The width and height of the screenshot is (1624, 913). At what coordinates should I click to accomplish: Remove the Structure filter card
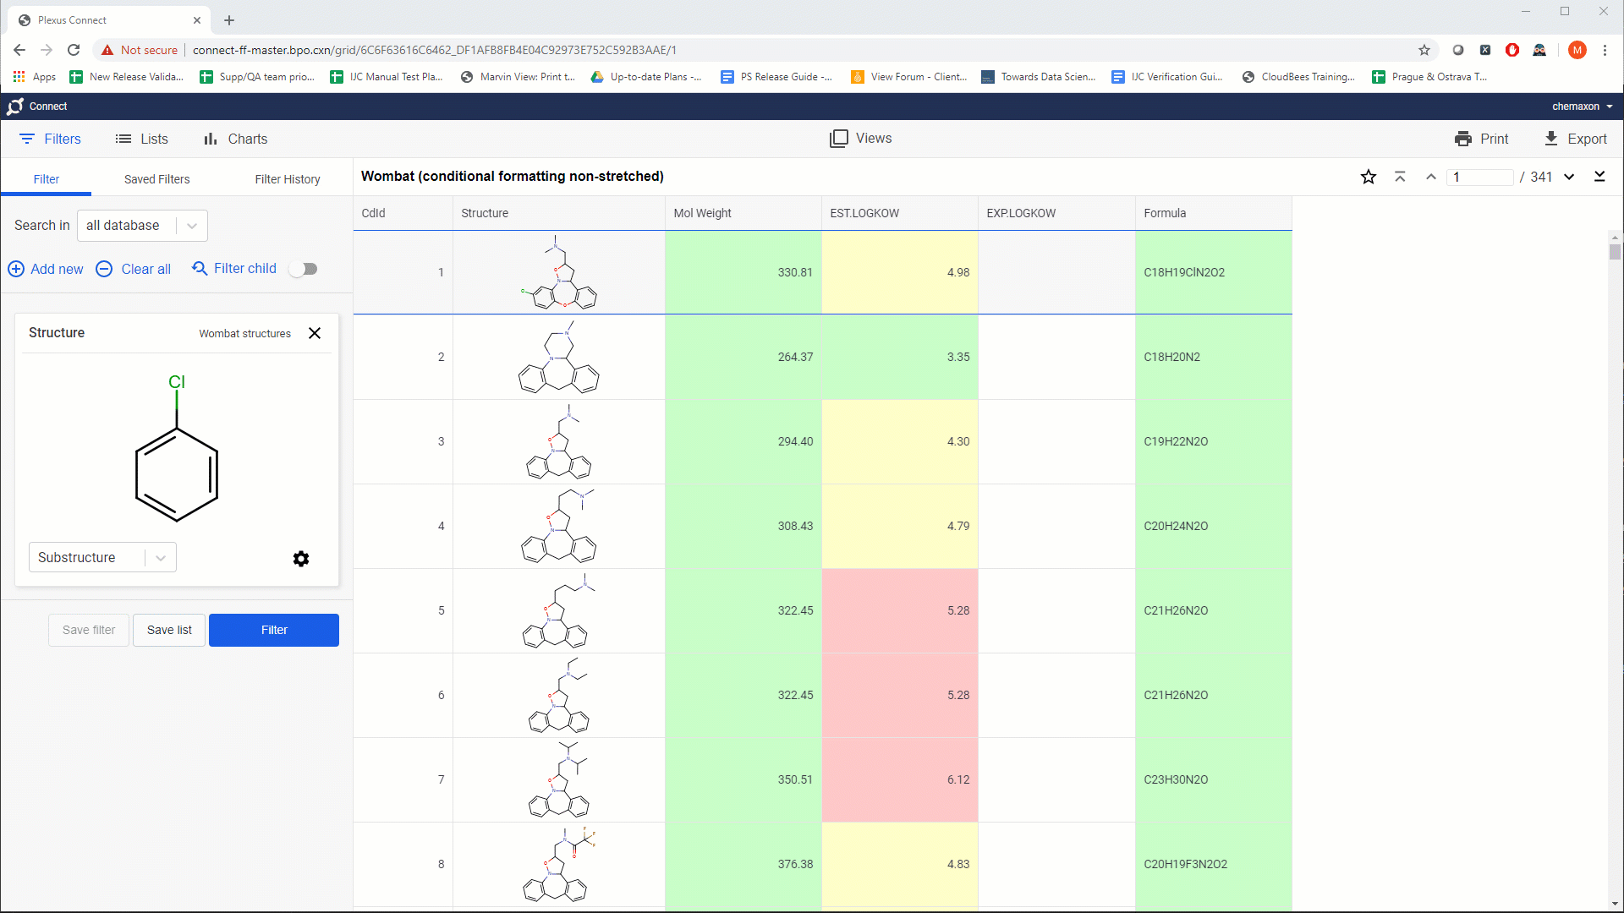click(315, 333)
